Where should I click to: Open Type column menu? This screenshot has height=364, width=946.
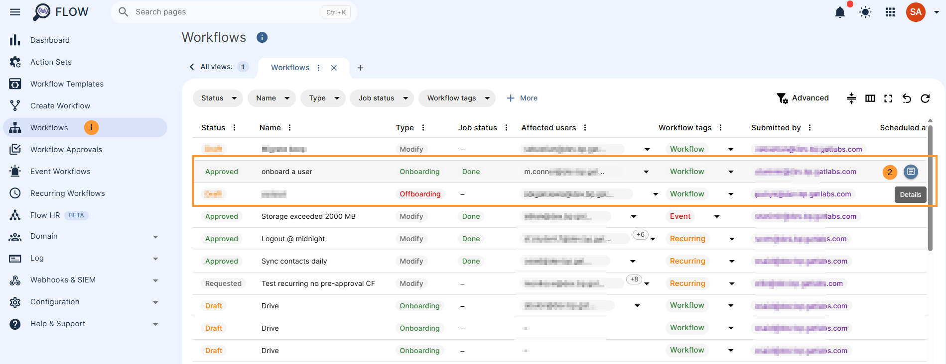[x=423, y=128]
